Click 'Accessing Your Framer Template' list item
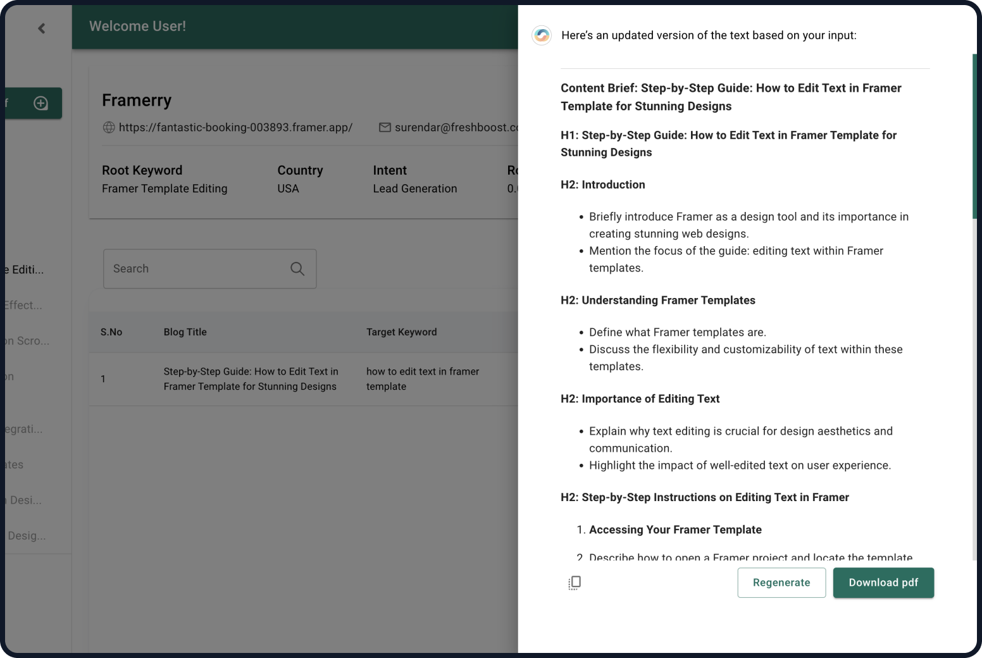The height and width of the screenshot is (658, 982). 675,530
